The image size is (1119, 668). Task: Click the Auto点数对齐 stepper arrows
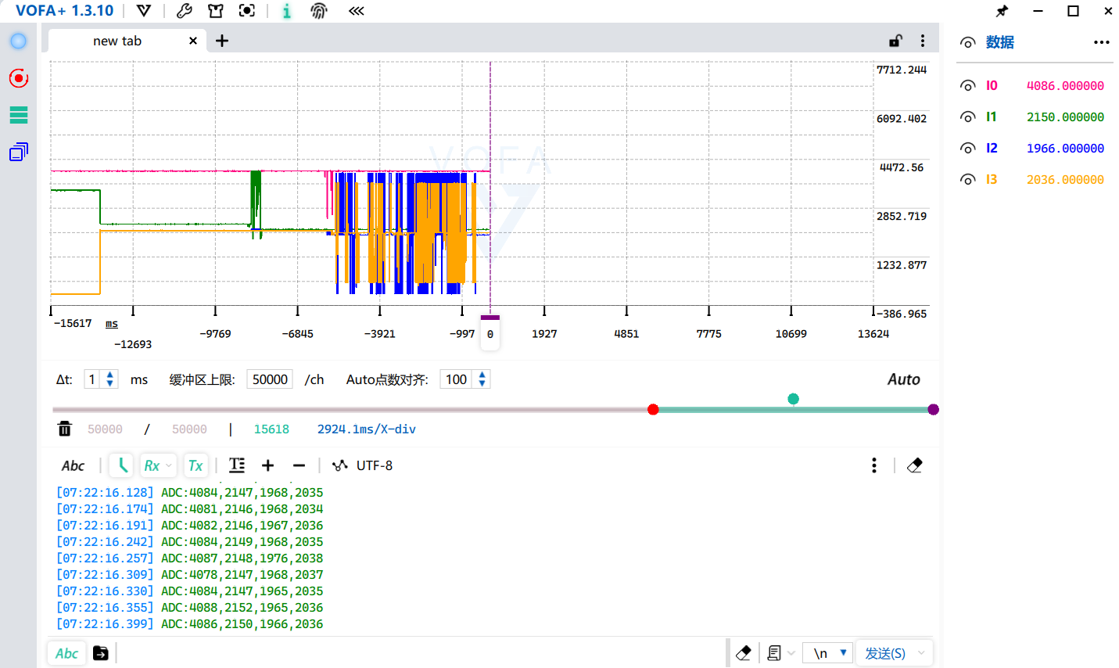482,379
